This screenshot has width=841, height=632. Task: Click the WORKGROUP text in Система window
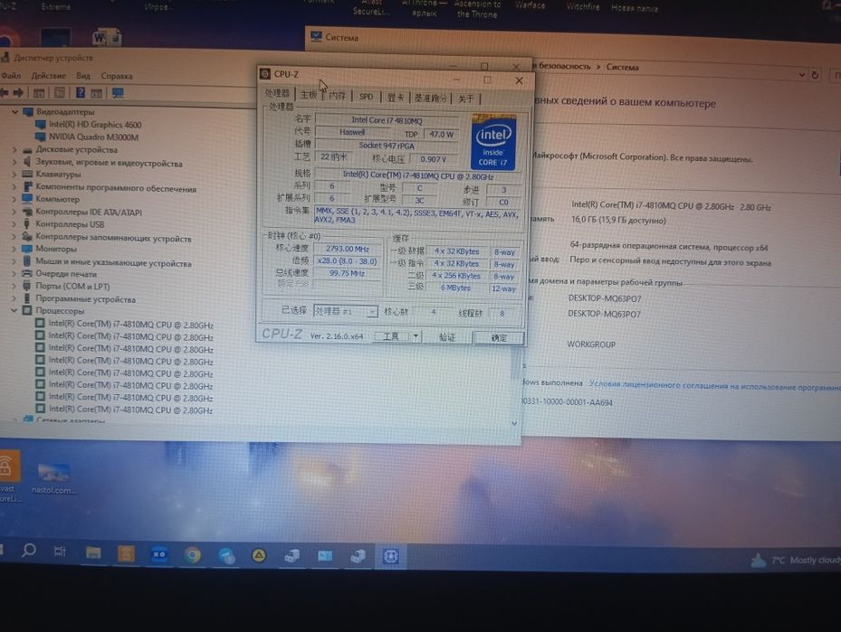(591, 344)
